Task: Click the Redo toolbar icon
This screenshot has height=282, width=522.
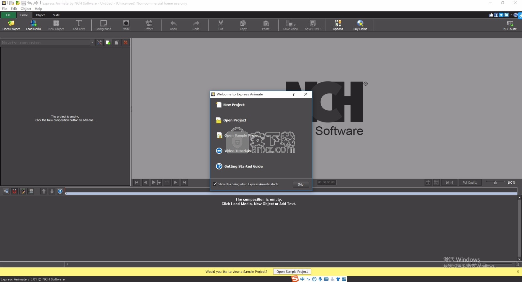Action: (196, 25)
